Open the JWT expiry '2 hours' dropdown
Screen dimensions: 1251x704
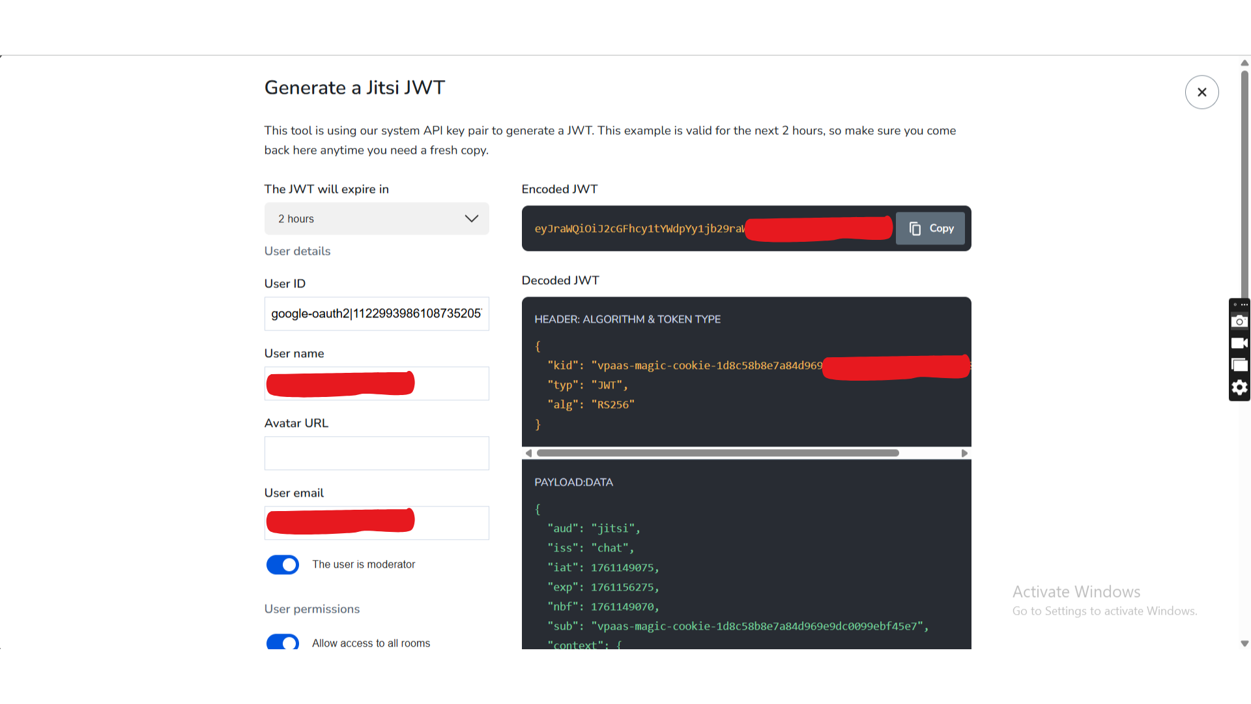point(377,219)
